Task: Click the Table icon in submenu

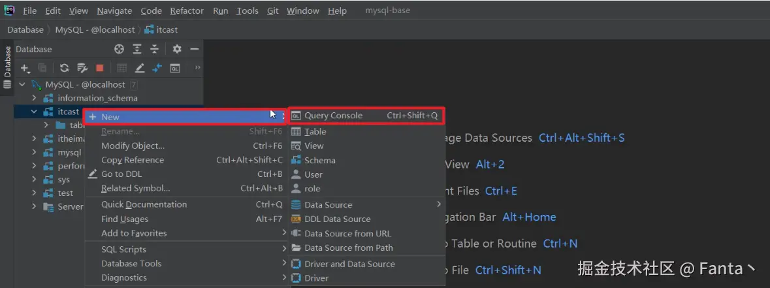Action: pos(296,131)
